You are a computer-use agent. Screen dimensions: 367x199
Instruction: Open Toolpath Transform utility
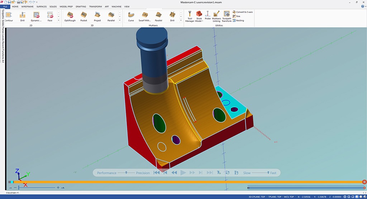pos(227,16)
